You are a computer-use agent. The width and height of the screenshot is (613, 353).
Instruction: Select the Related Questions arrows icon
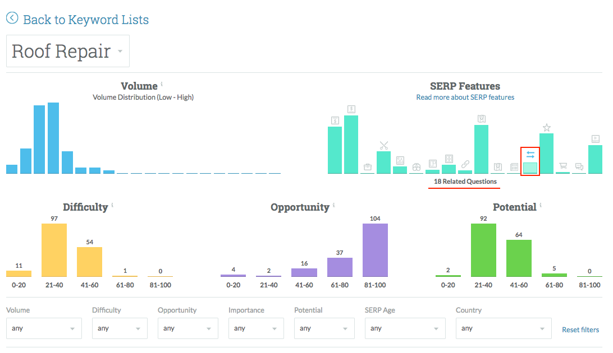pos(530,154)
